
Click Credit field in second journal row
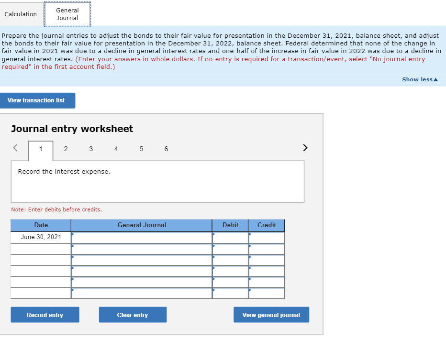pyautogui.click(x=267, y=249)
